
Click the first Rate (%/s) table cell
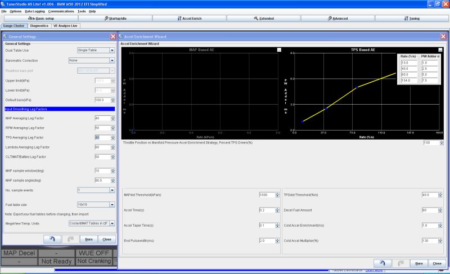(408, 62)
